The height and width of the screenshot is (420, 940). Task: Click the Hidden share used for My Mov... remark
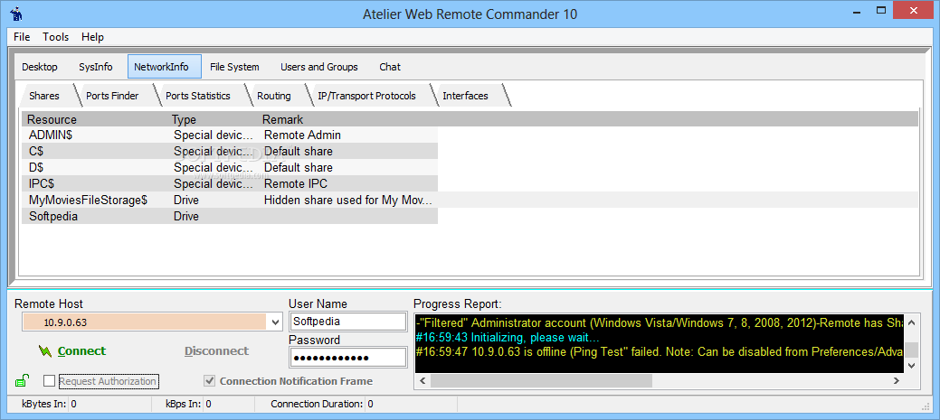click(347, 200)
